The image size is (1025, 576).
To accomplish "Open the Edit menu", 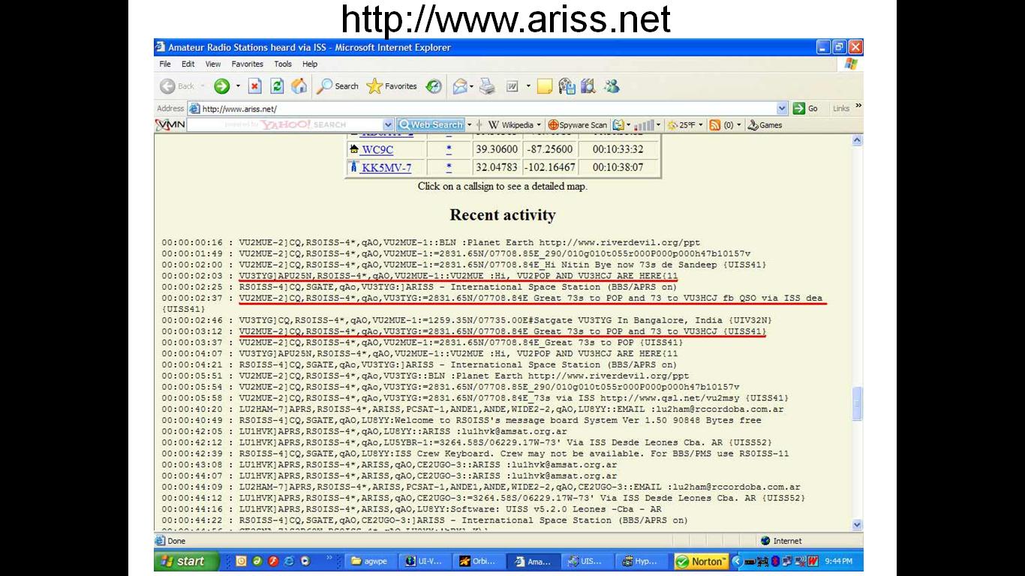I will click(188, 64).
